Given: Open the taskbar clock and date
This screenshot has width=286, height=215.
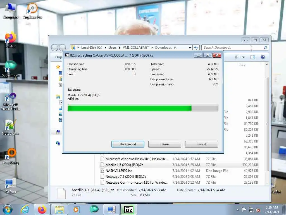Looking at the screenshot, I should (272, 210).
